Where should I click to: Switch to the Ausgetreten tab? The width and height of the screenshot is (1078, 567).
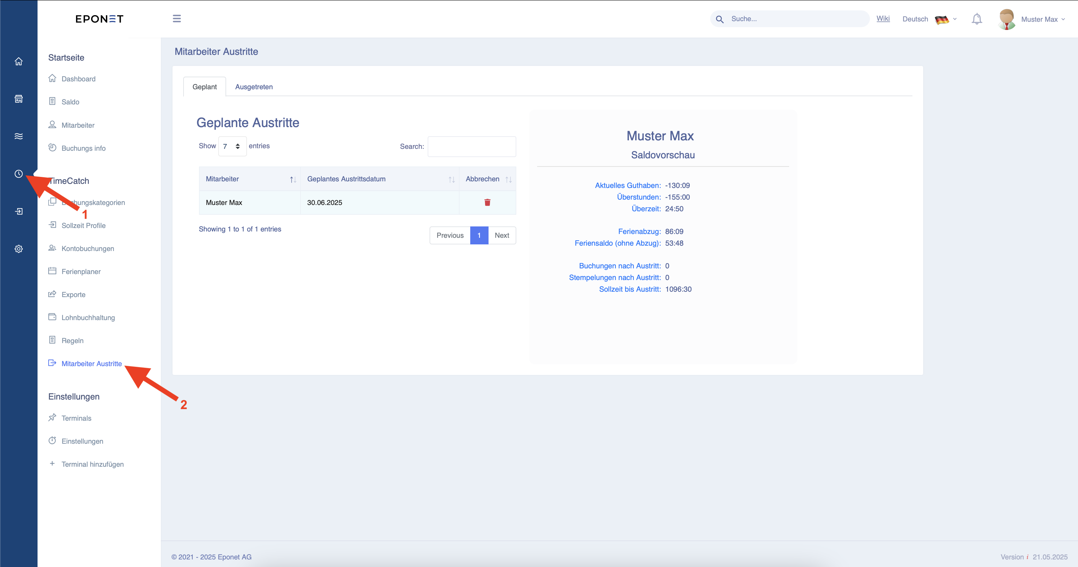(x=254, y=87)
